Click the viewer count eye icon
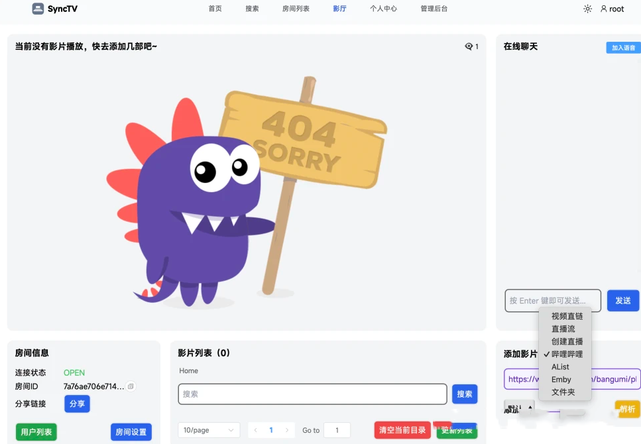The width and height of the screenshot is (641, 444). (469, 46)
